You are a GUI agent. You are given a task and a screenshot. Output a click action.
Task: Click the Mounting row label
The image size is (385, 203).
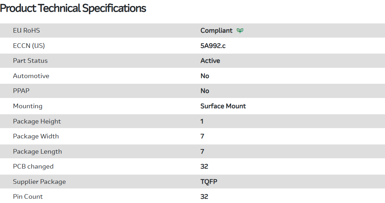pos(27,106)
